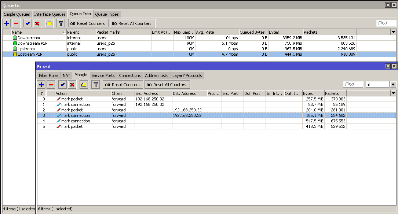Screen dimensions: 398x214
Task: Sort the queue list by Name column header
Action: (37, 32)
